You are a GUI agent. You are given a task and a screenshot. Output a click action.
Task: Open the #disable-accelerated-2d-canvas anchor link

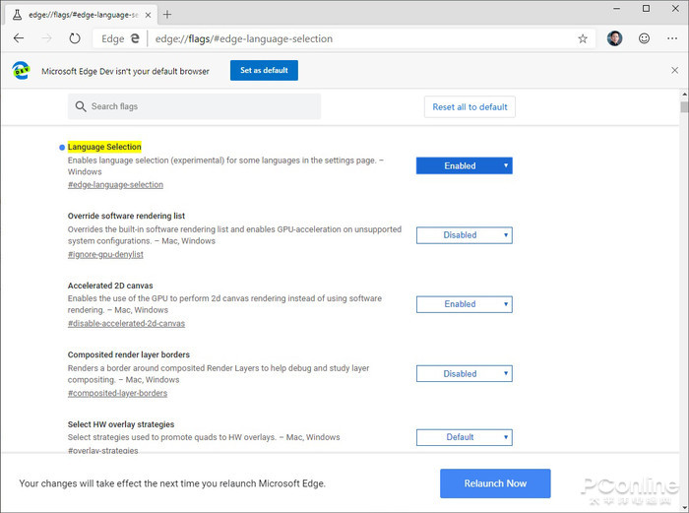click(x=126, y=323)
